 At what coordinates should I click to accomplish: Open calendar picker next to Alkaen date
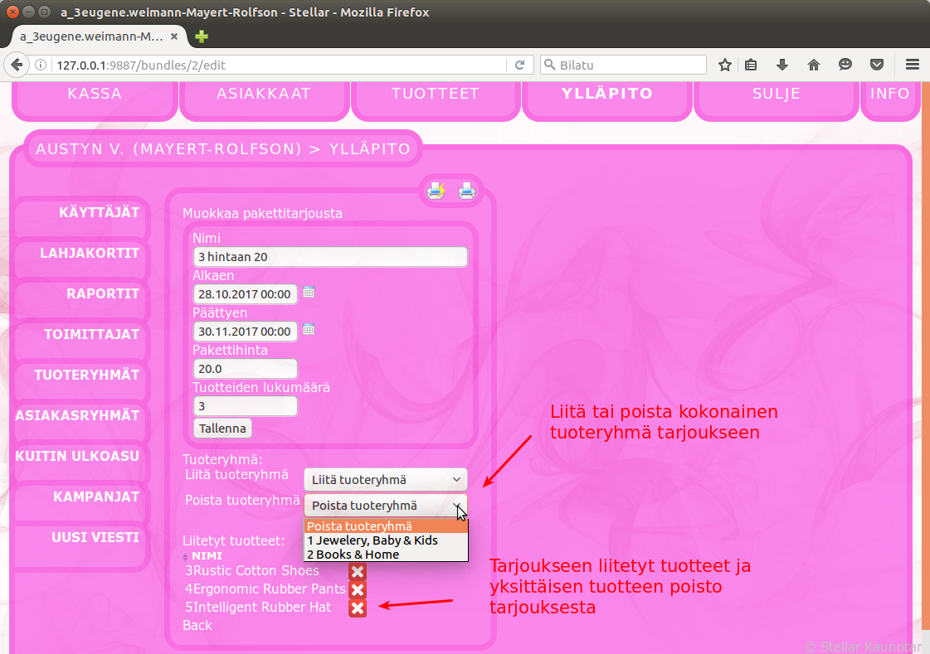coord(309,292)
